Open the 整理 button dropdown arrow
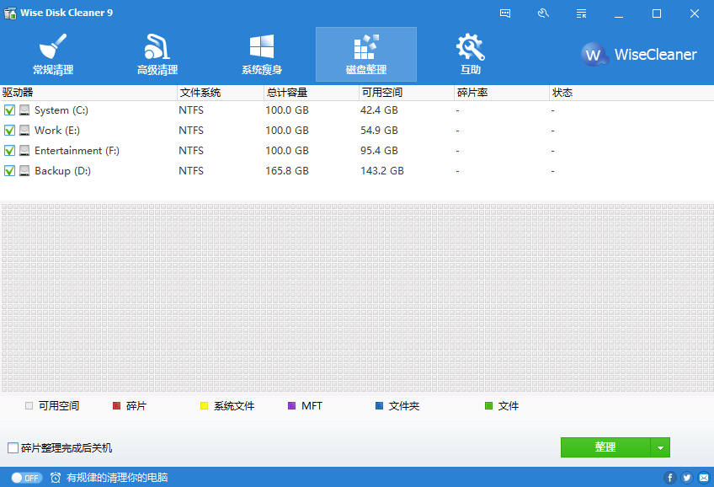Image resolution: width=714 pixels, height=487 pixels. tap(659, 447)
